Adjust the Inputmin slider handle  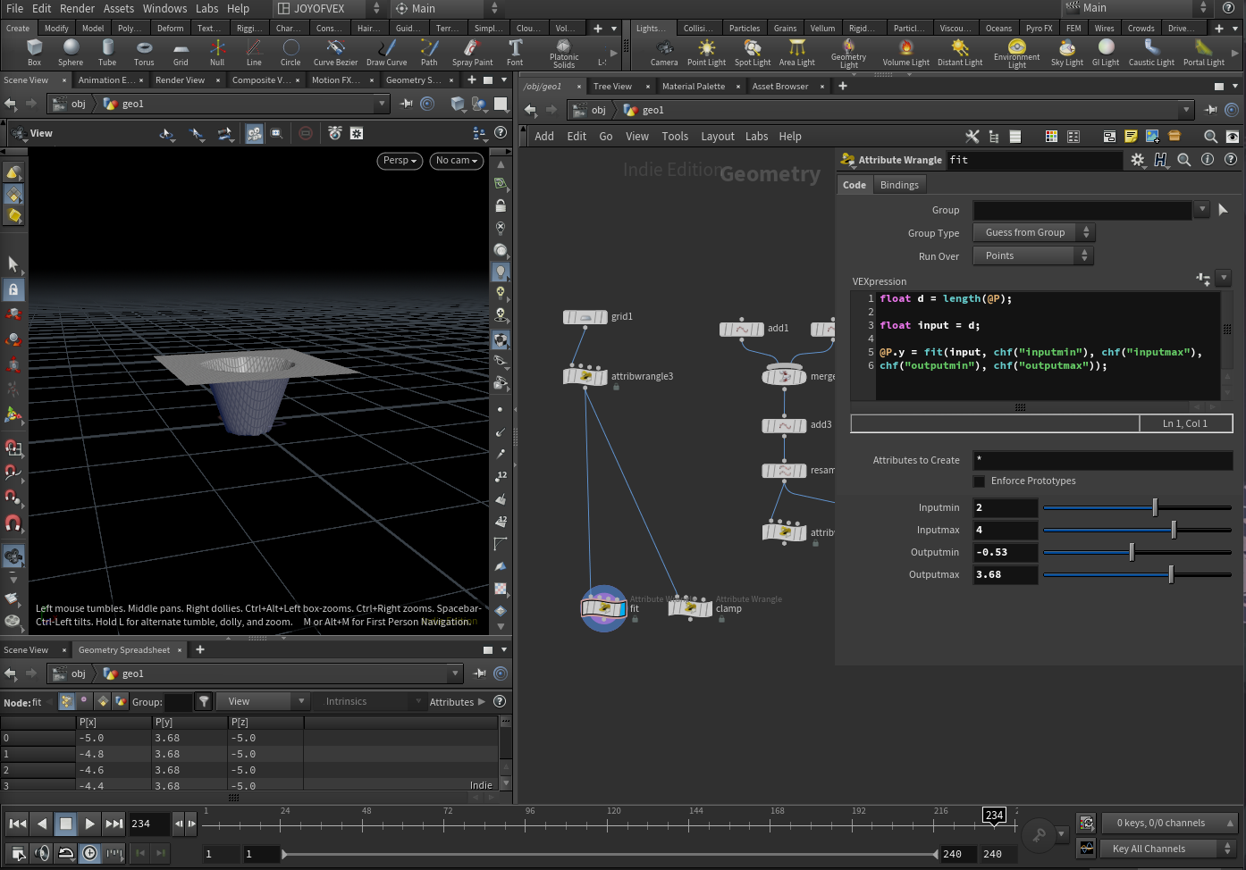[x=1155, y=508]
